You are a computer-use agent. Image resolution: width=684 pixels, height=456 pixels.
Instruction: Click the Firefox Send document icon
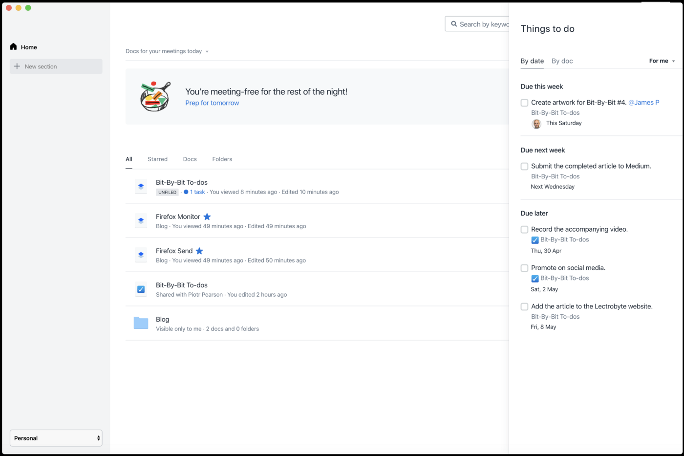(141, 255)
